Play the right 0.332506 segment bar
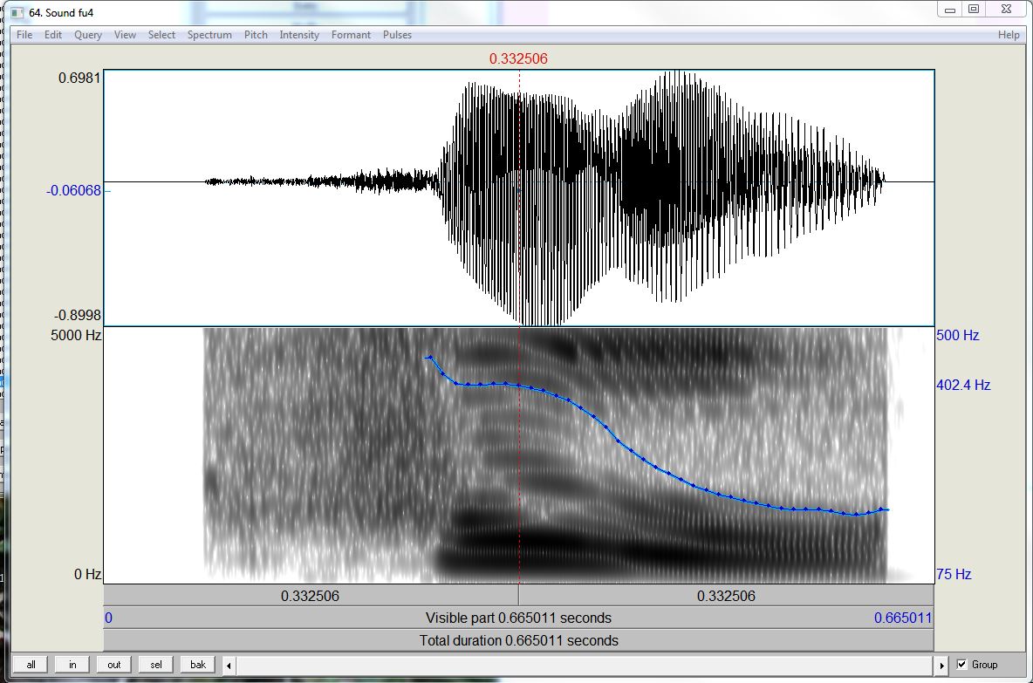Viewport: 1033px width, 683px height. click(x=726, y=596)
